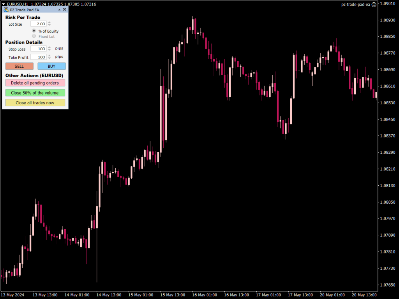The image size is (399, 299).
Task: Increase Take Profit using the up stepper arrow
Action: click(x=49, y=56)
